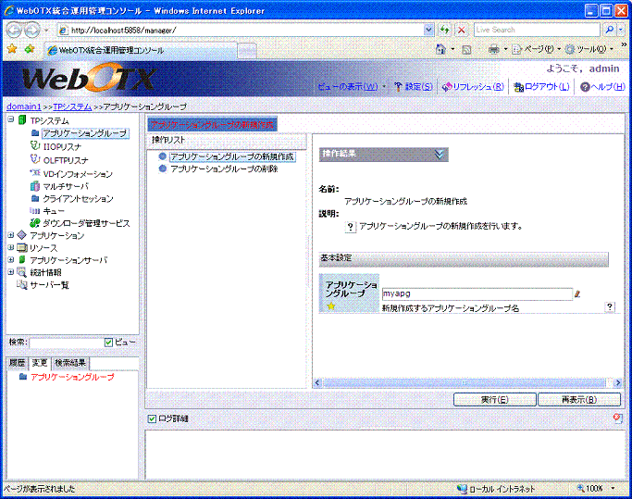Click the IE home icon in toolbar
This screenshot has height=499, width=632.
[x=441, y=49]
